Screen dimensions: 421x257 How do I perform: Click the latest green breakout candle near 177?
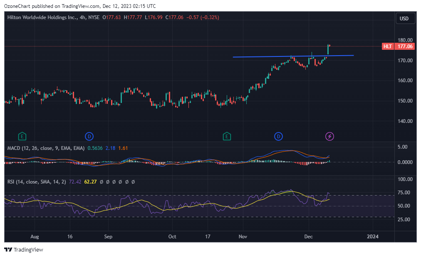[328, 49]
